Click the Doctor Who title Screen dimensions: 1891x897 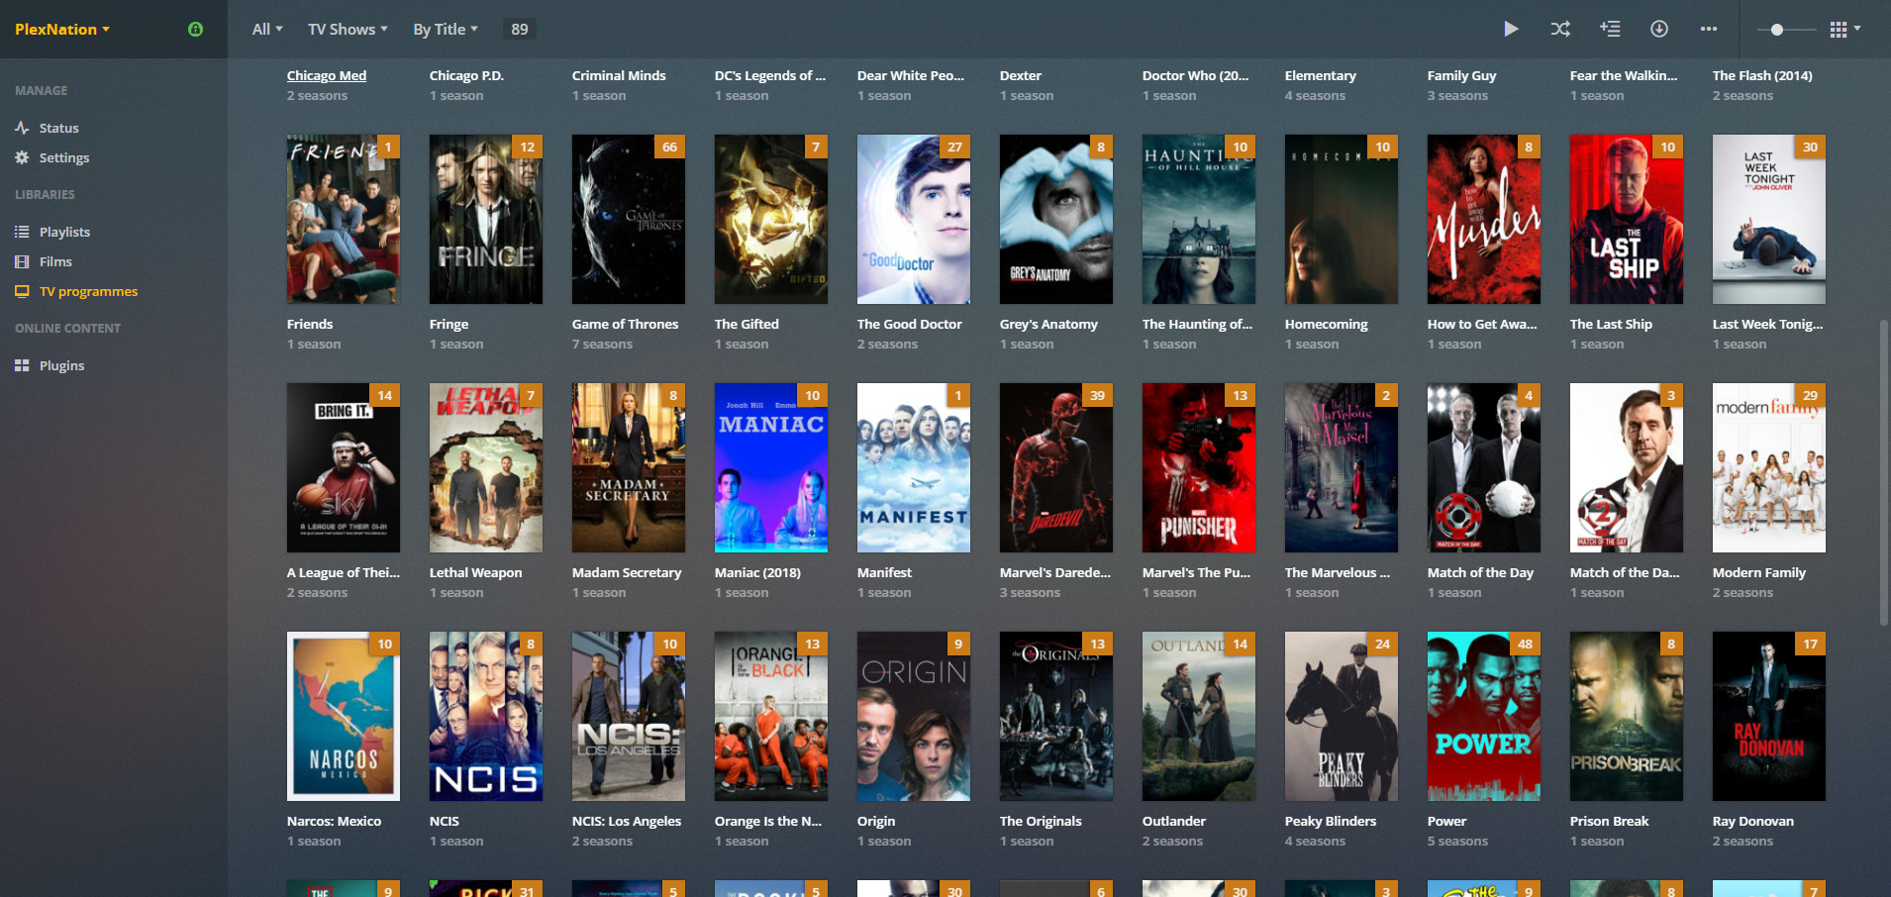[x=1196, y=75]
